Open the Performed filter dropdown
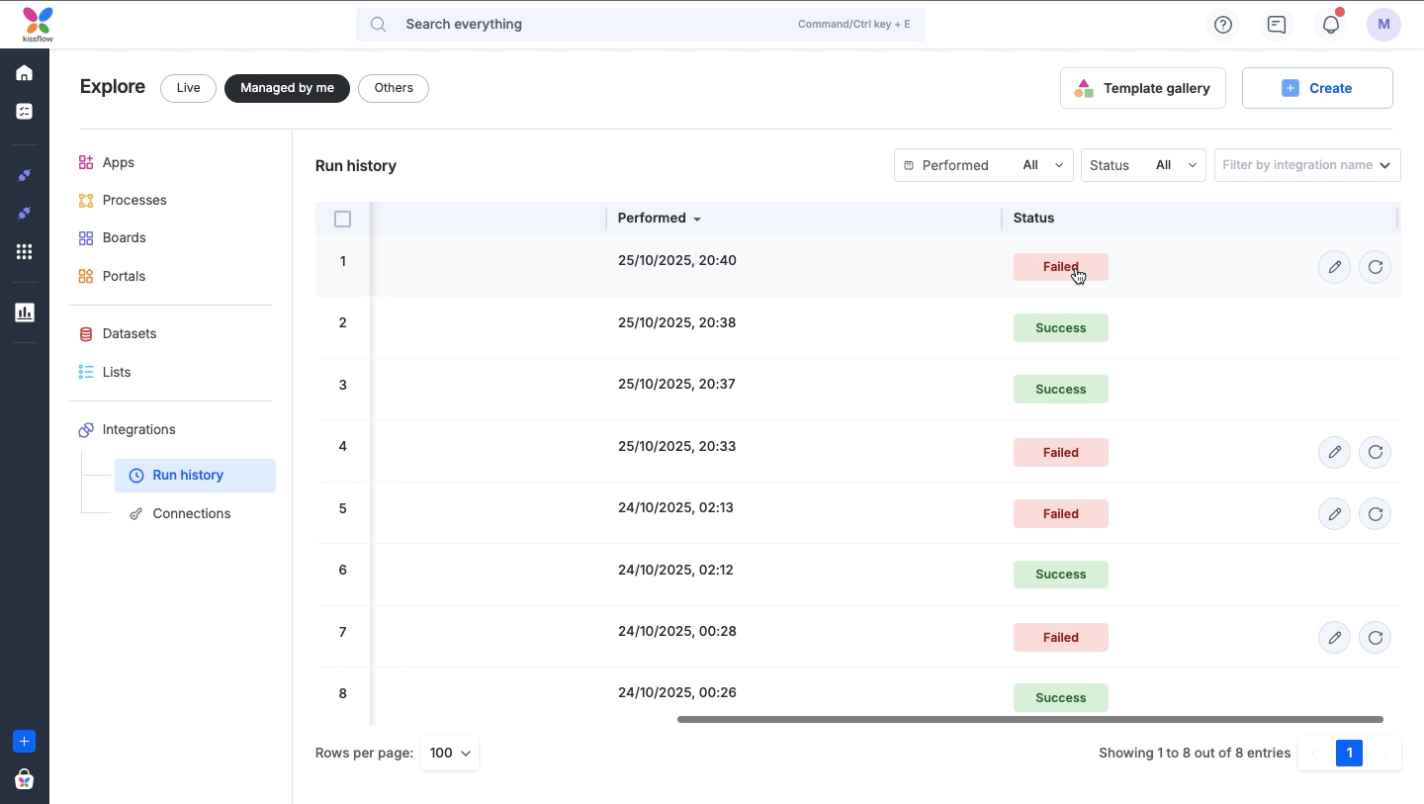 point(983,165)
